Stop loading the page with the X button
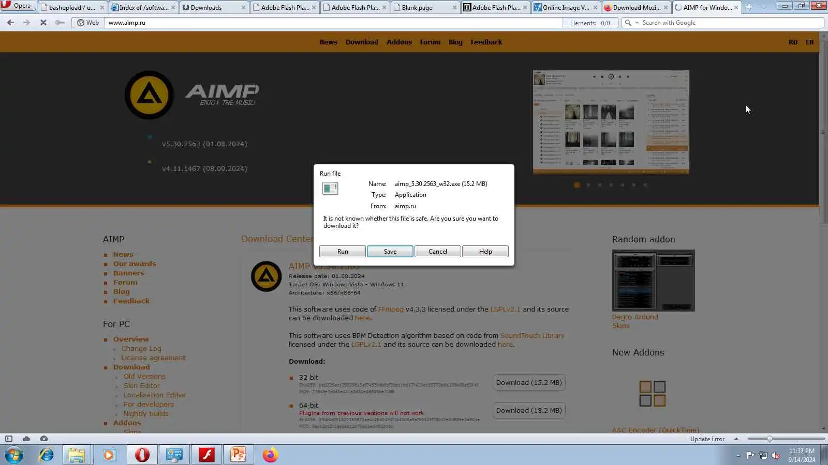 point(43,23)
